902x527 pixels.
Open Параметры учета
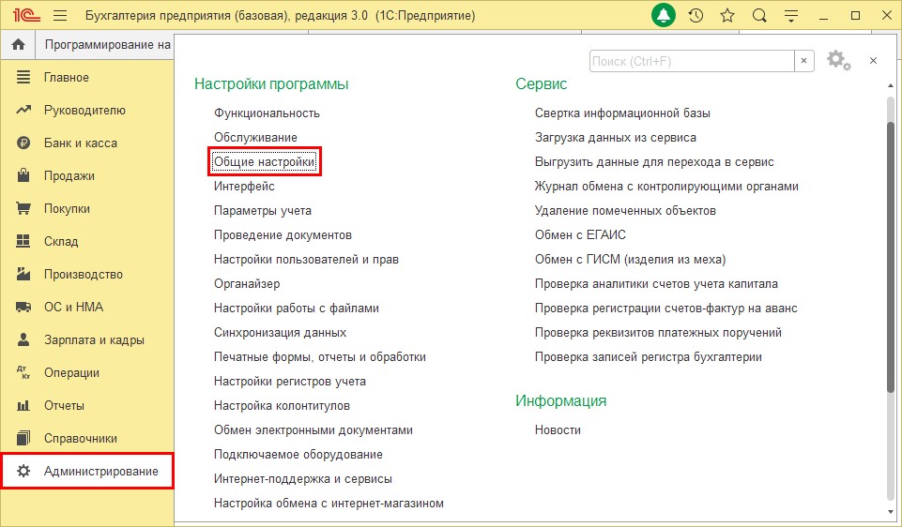click(x=263, y=210)
